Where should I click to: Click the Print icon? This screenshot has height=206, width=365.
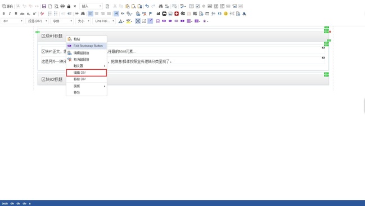point(62,6)
